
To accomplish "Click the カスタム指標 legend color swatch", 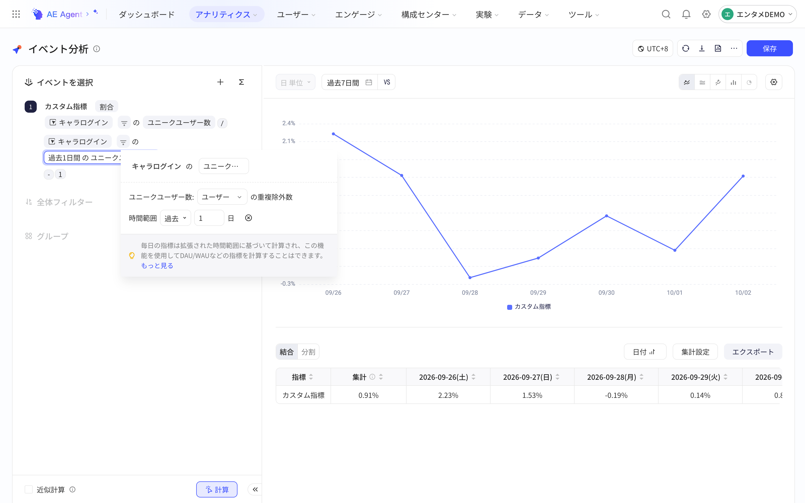I will coord(509,307).
